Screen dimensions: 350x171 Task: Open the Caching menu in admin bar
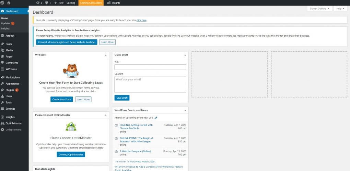[x=71, y=3]
